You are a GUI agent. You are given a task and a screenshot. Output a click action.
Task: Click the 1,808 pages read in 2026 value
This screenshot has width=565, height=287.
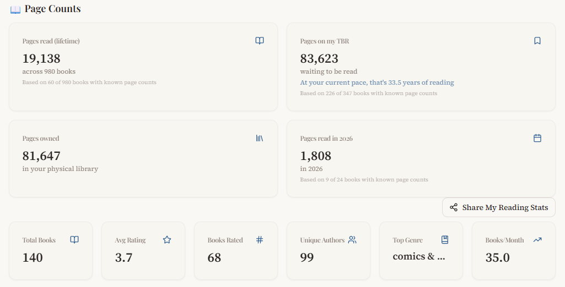(316, 156)
